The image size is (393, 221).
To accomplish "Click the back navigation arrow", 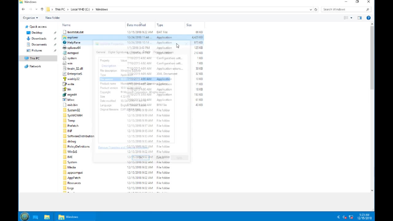I will (x=23, y=9).
